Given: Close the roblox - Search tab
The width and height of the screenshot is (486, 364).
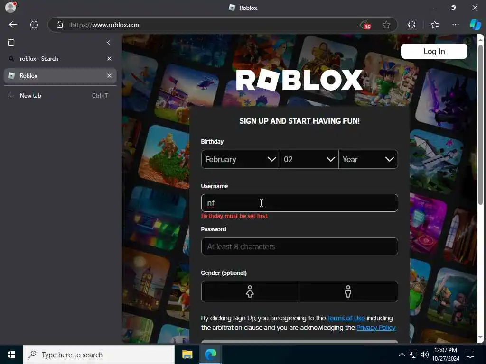Looking at the screenshot, I should (x=110, y=58).
